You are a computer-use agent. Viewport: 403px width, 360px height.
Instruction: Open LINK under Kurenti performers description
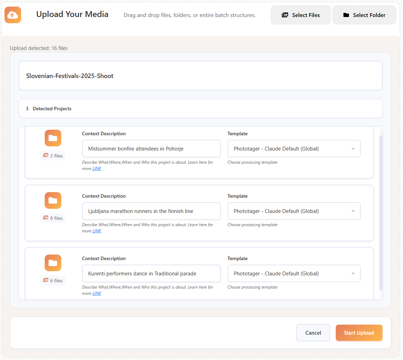[x=97, y=293]
